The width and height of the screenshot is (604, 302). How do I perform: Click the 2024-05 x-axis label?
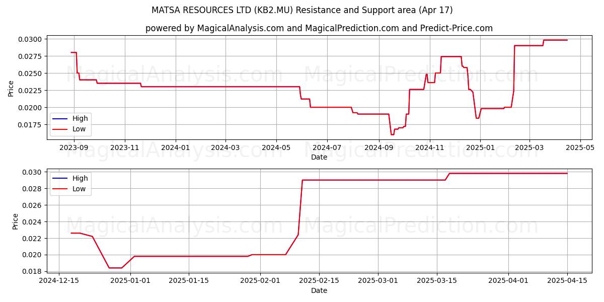276,147
